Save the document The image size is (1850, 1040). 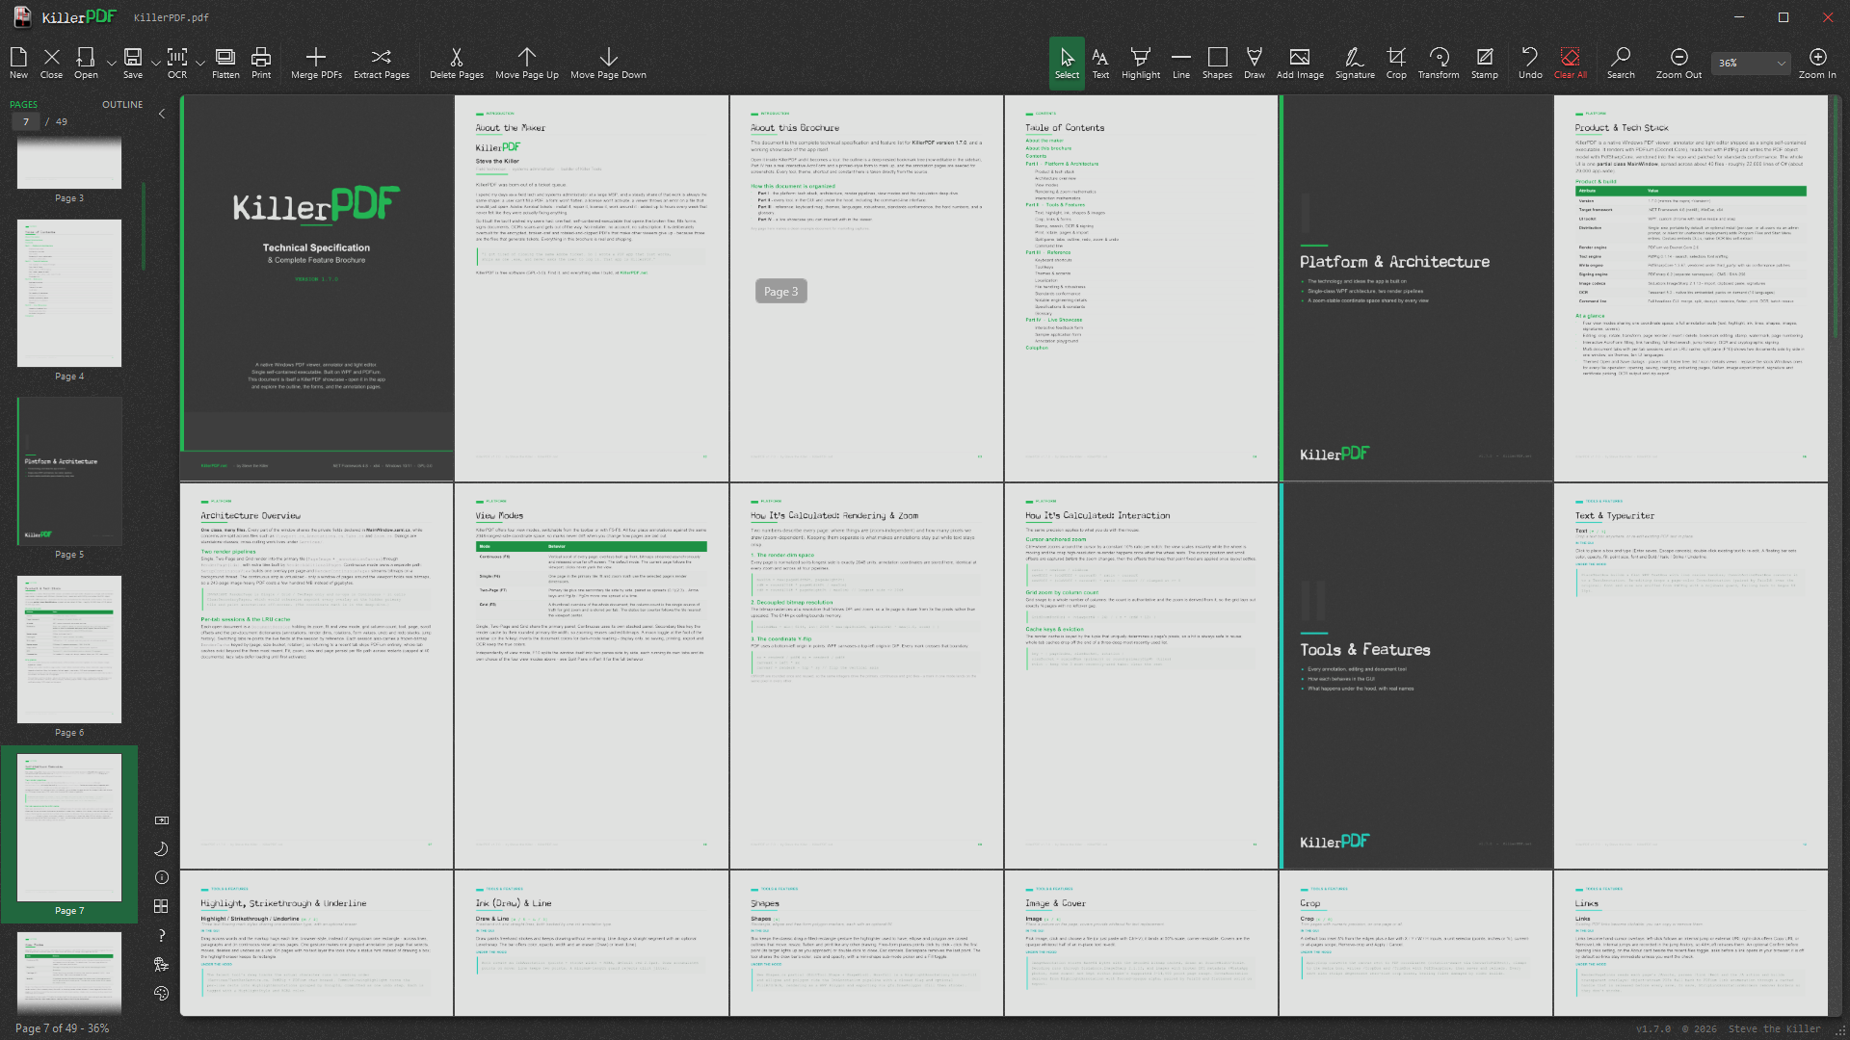133,63
